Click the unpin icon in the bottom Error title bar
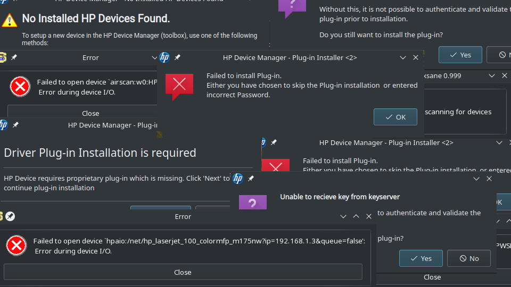 click(10, 216)
